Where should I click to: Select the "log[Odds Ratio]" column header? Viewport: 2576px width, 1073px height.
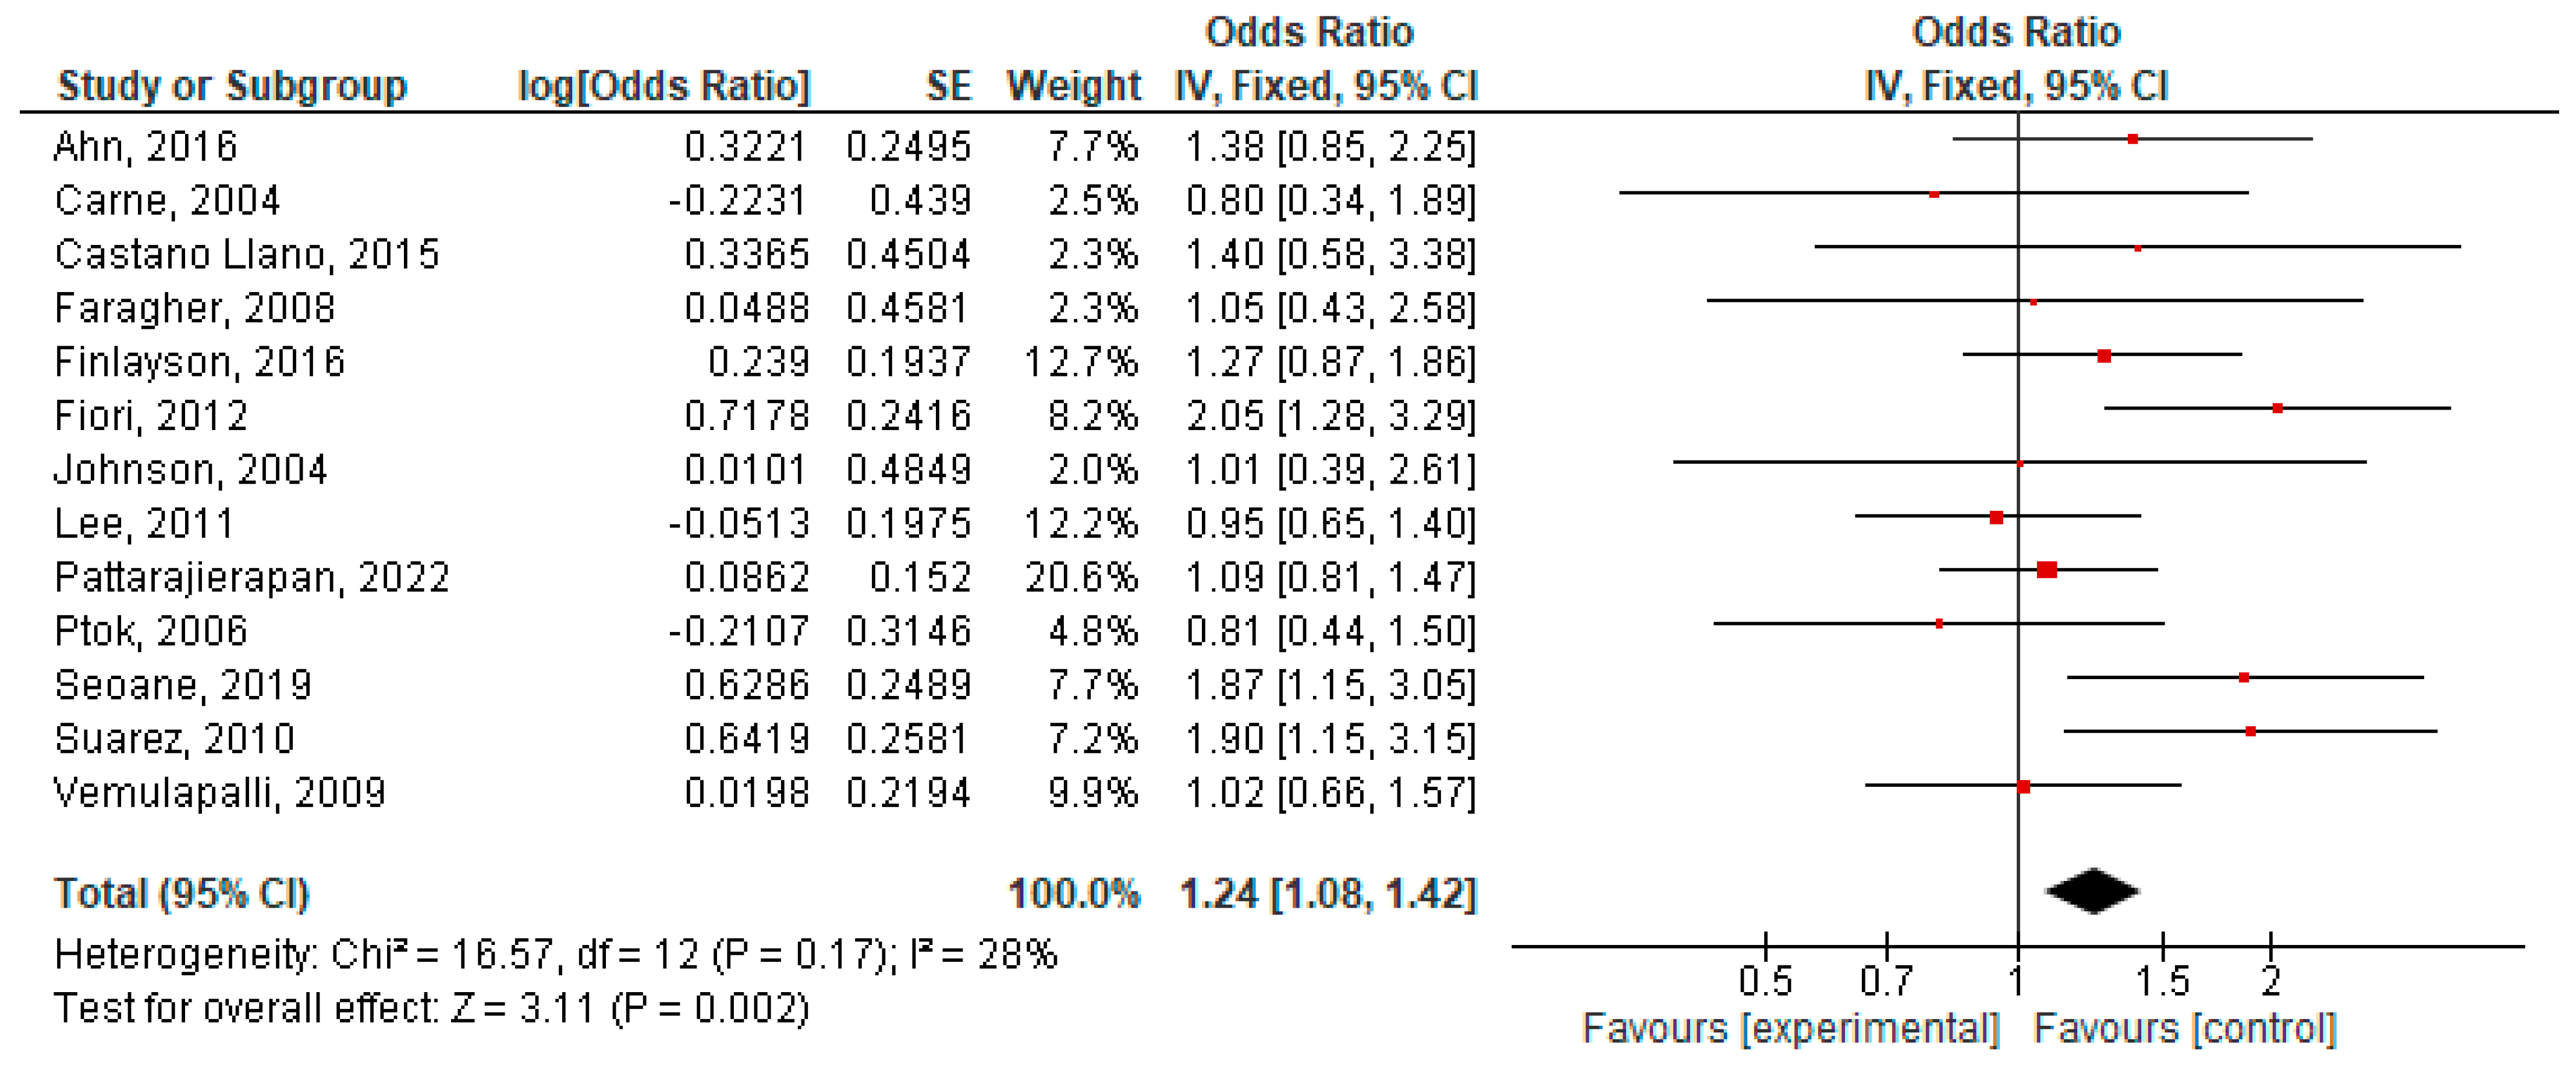[x=664, y=86]
